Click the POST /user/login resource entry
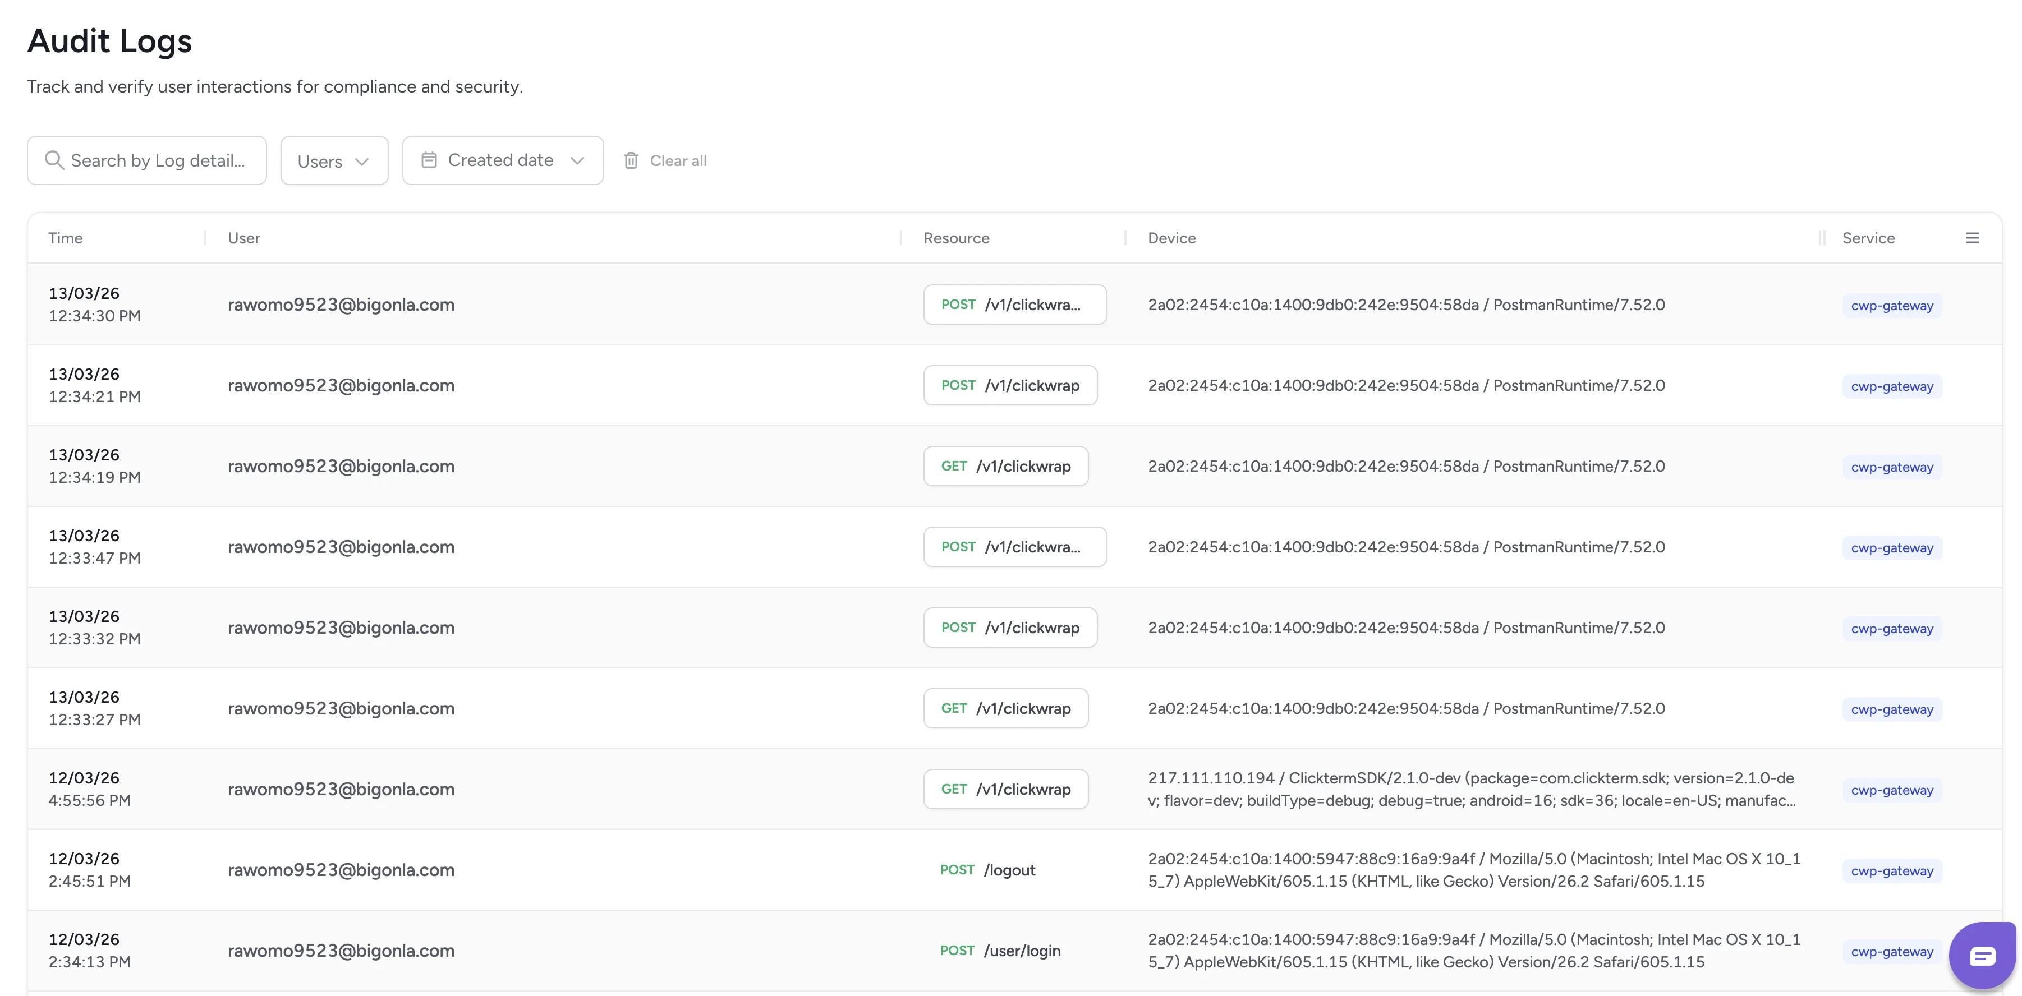 coord(1000,949)
